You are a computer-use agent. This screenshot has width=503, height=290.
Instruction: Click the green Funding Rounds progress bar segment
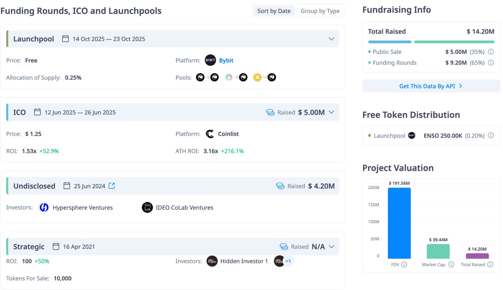pos(454,42)
